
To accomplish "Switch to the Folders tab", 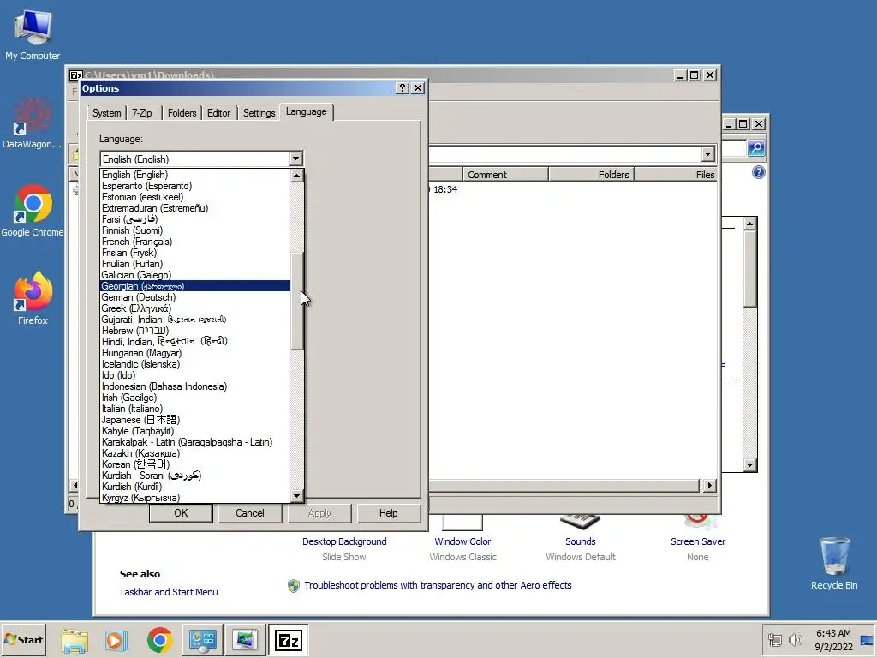I will [182, 113].
